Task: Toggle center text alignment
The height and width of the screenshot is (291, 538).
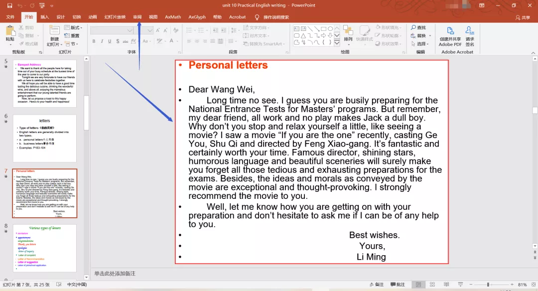Action: click(197, 41)
